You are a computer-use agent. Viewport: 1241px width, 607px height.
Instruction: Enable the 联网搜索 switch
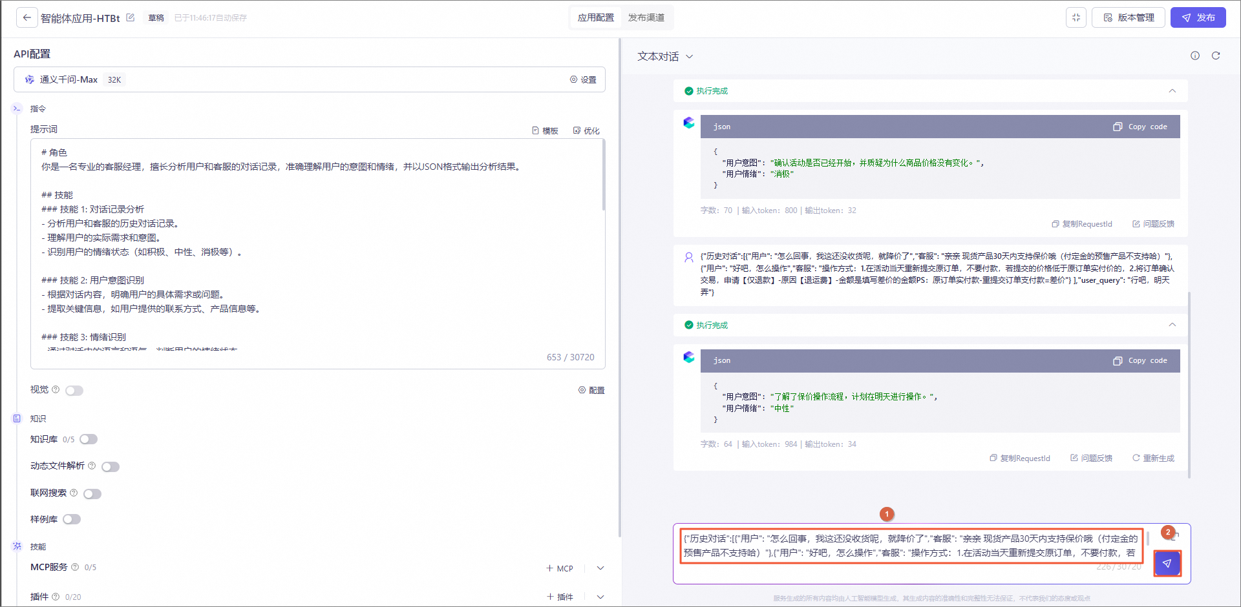(x=92, y=493)
